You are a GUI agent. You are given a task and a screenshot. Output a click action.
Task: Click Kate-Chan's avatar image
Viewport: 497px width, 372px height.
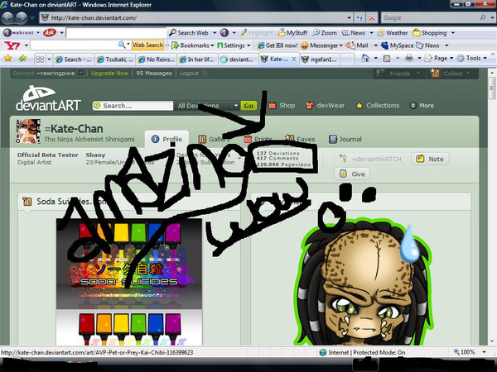point(28,131)
